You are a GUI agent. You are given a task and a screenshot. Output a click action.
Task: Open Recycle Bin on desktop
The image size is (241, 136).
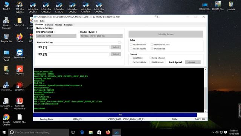pyautogui.click(x=6, y=38)
